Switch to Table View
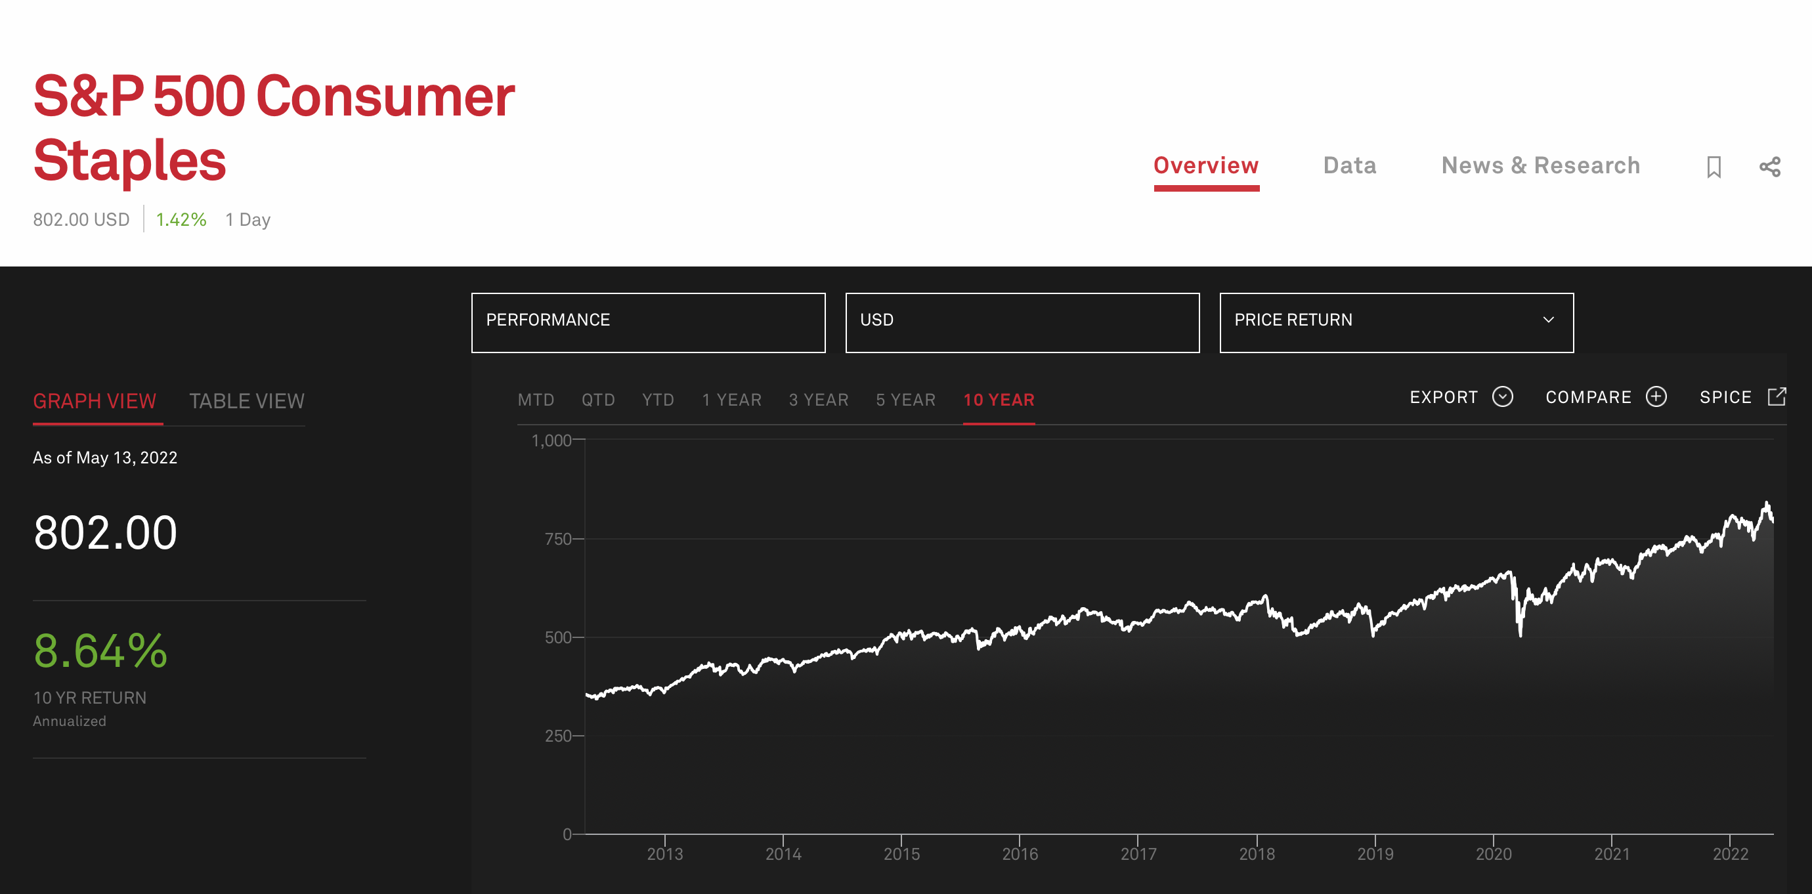Viewport: 1812px width, 894px height. pos(247,401)
